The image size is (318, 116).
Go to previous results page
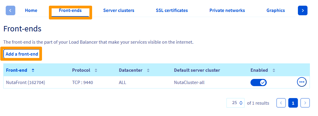281,103
